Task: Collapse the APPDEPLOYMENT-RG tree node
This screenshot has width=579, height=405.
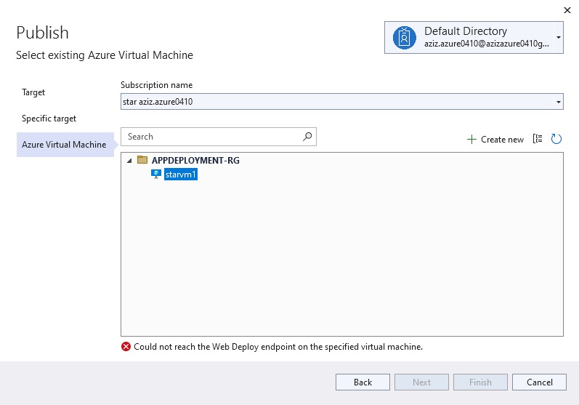Action: 129,161
